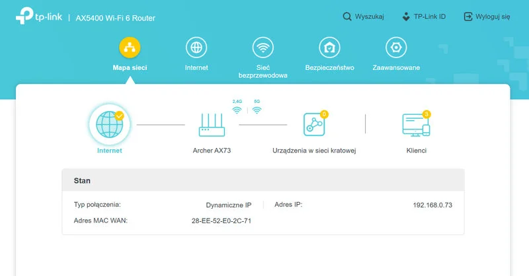
Task: Click the 5G Wi-Fi band icon
Action: pyautogui.click(x=257, y=109)
